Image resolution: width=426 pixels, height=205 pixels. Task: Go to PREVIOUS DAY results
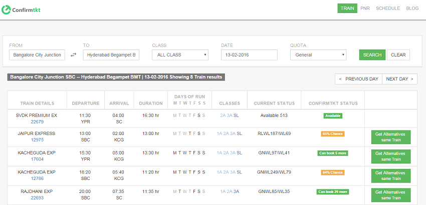coord(358,79)
